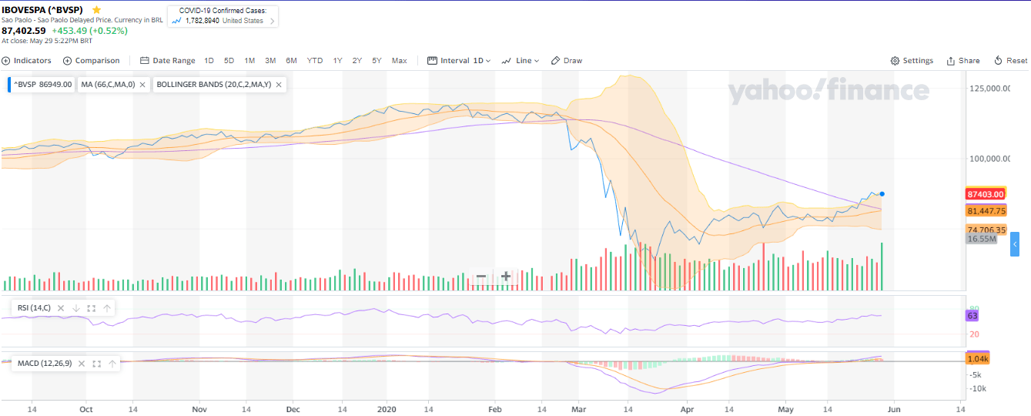This screenshot has height=416, width=1031.
Task: Click the RSI value 63 tag
Action: [972, 316]
